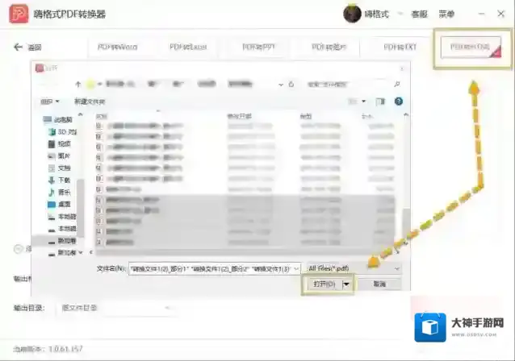Open the 图片 folder icon in sidebar
This screenshot has height=361, width=515.
click(x=52, y=156)
